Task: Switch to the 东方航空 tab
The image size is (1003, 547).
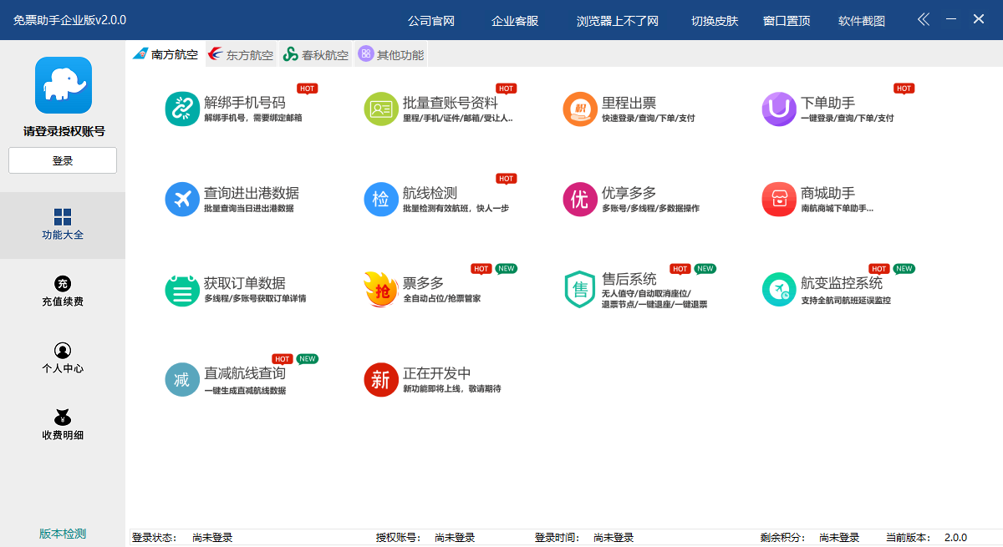Action: point(241,55)
